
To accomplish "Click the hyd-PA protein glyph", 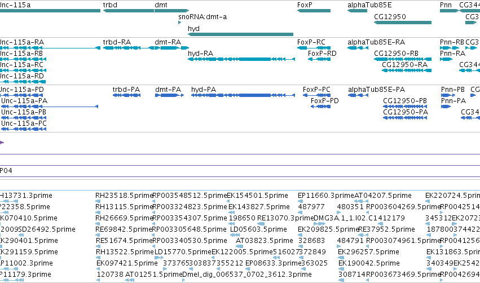I will [x=243, y=95].
